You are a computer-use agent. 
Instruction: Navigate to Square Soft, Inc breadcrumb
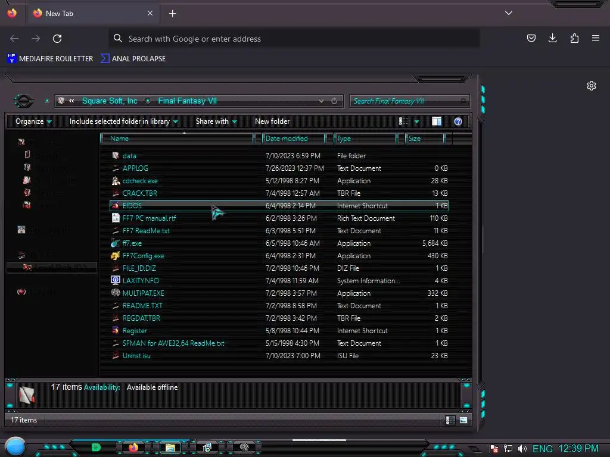coord(110,101)
